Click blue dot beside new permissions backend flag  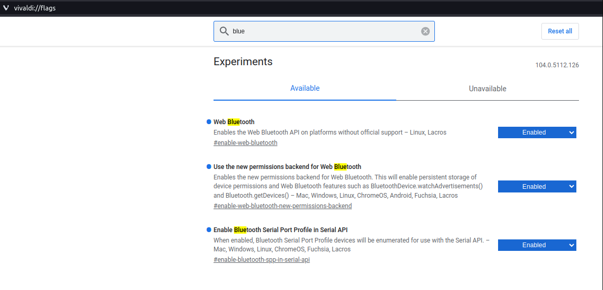(x=209, y=167)
